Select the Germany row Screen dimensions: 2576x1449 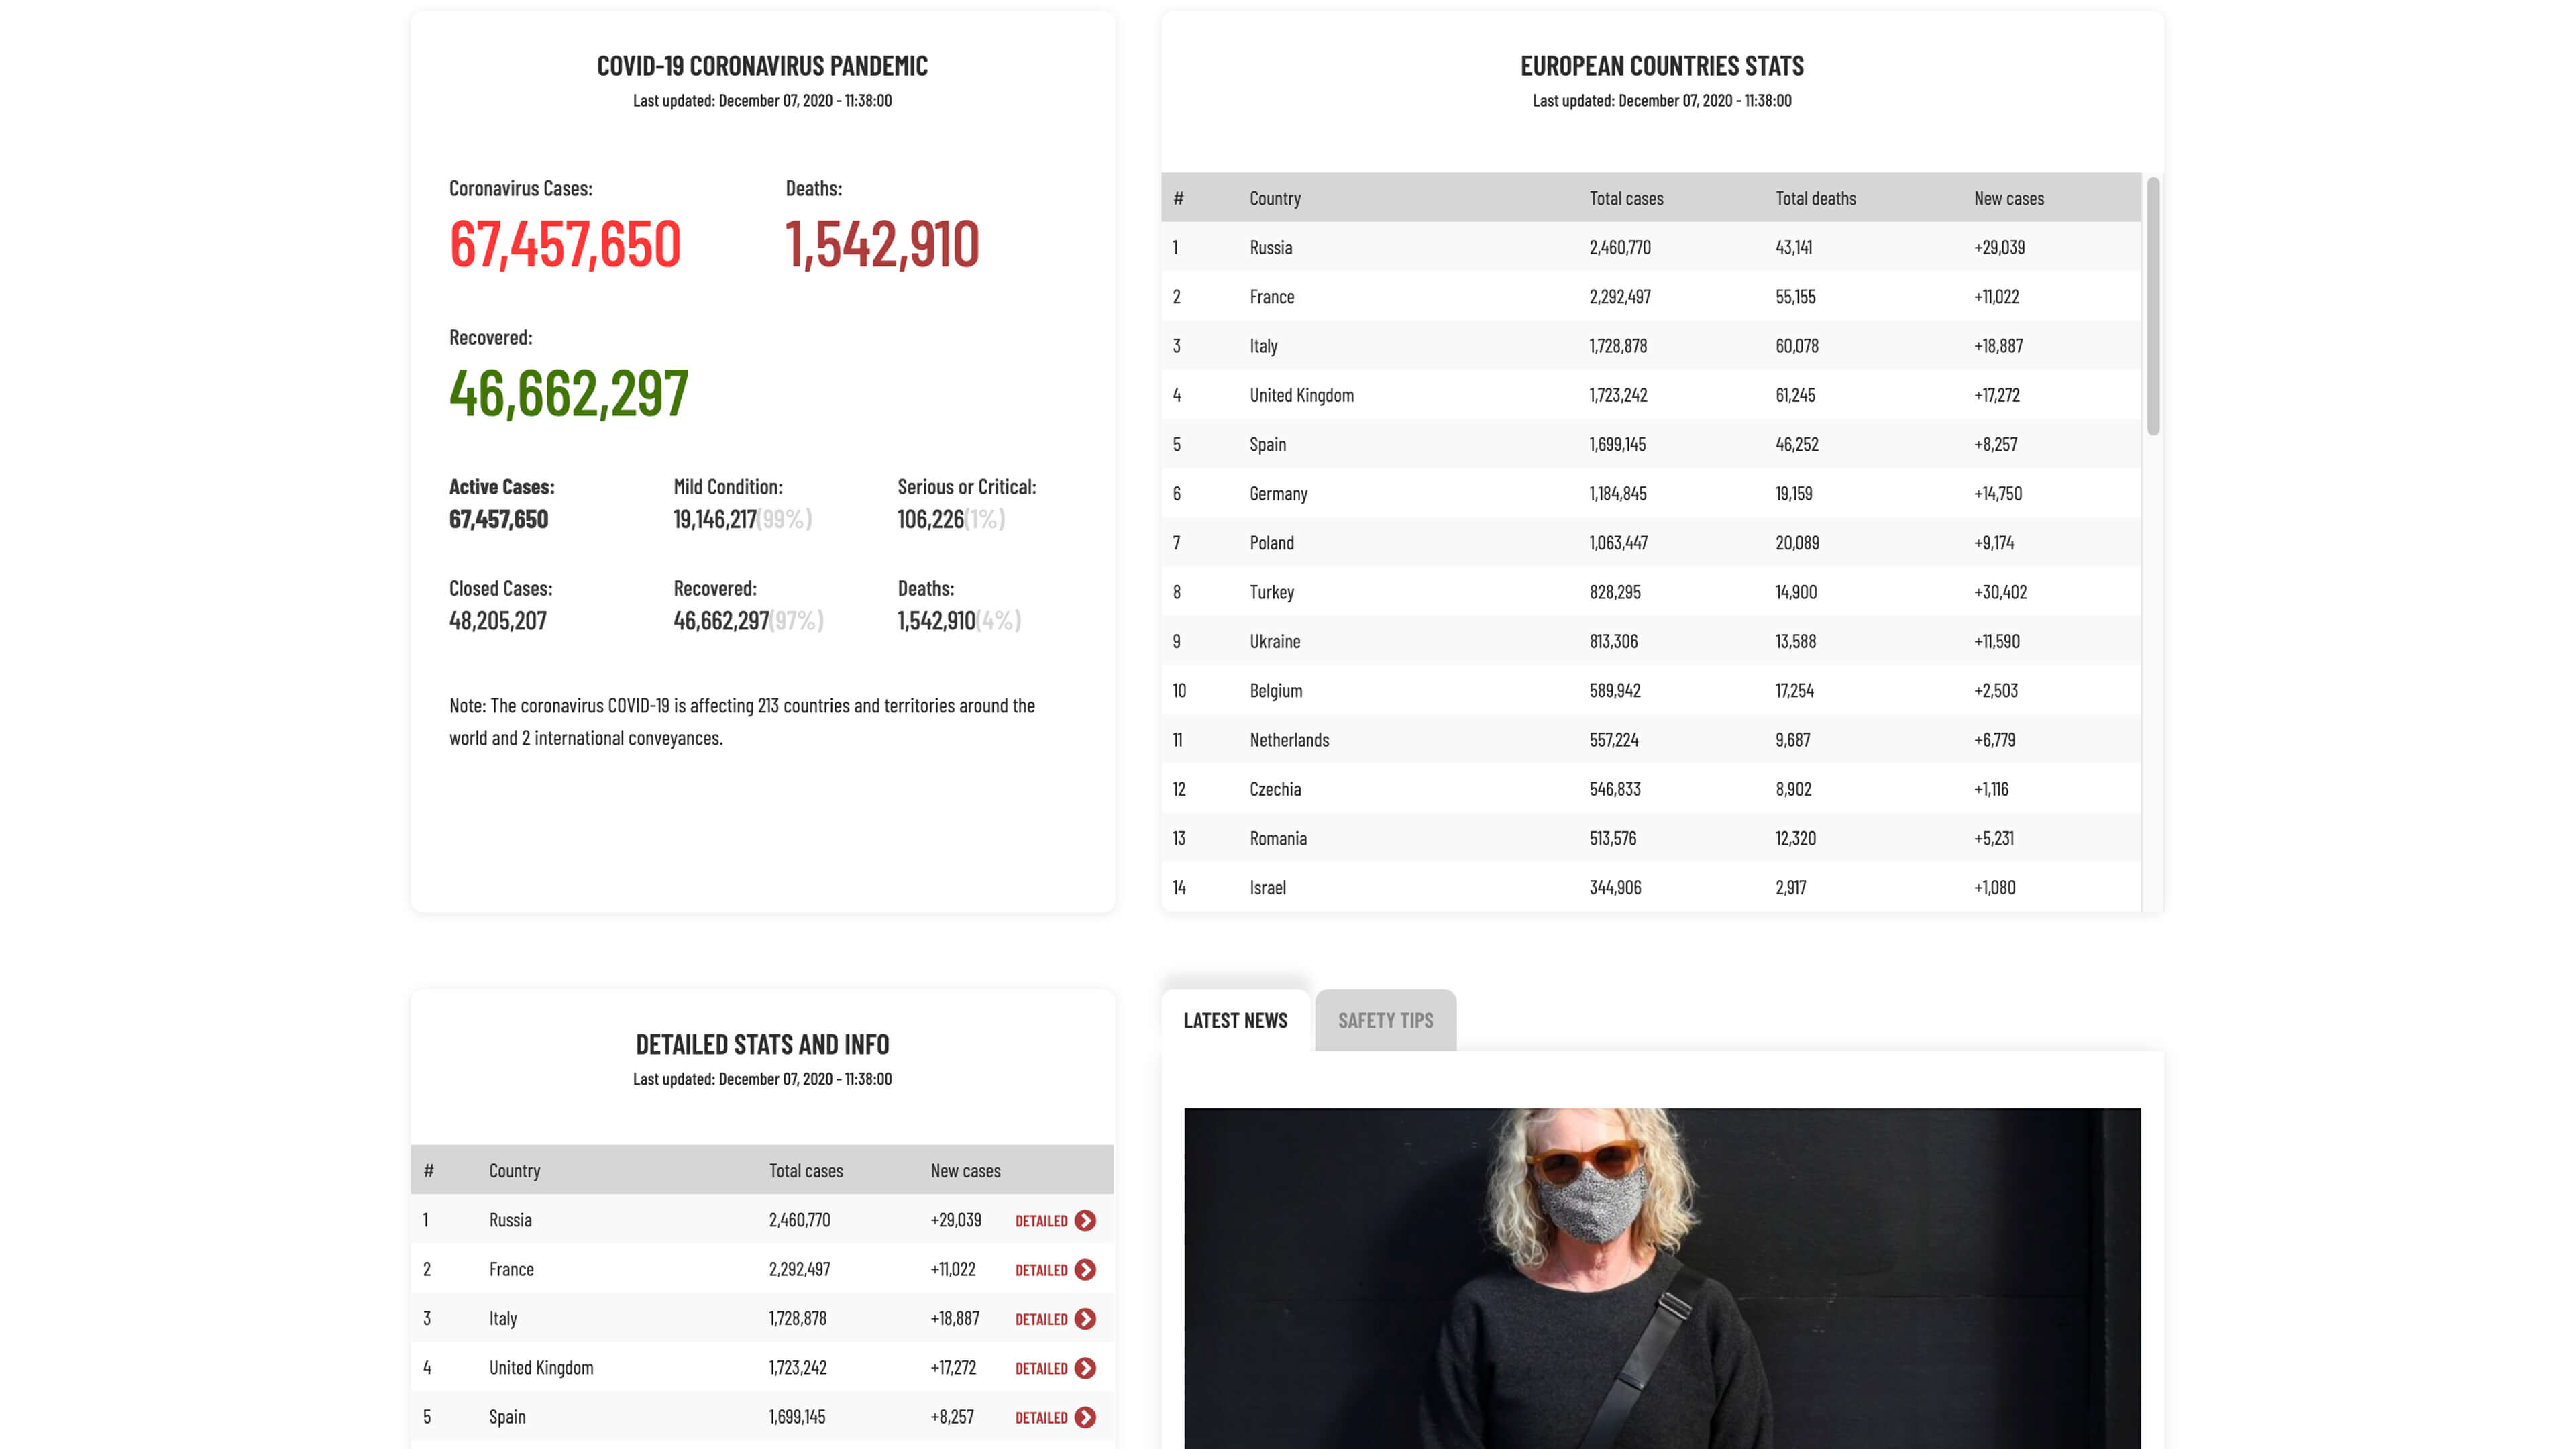pos(1650,493)
